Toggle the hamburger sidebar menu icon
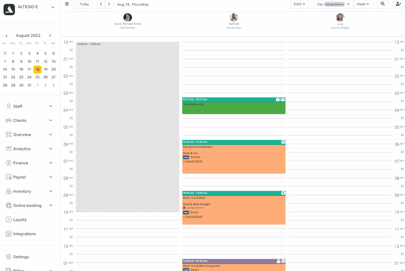 [67, 4]
